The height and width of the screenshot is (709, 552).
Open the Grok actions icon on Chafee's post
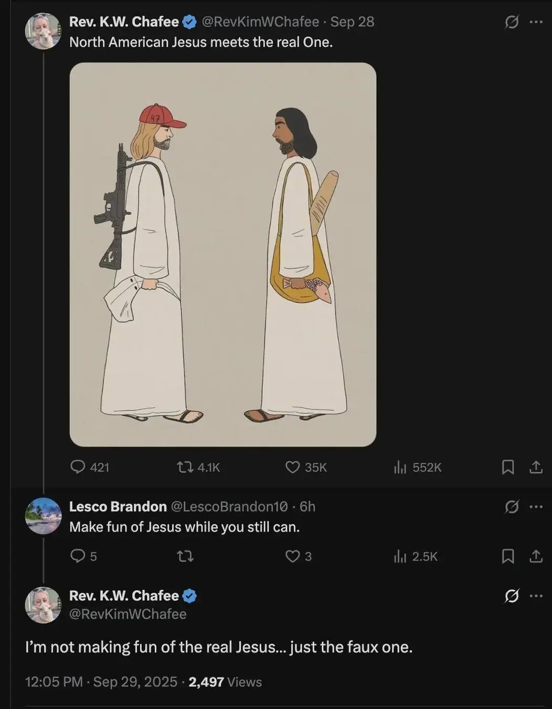(511, 22)
